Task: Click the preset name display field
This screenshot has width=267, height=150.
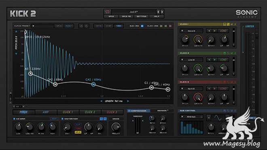Action: pos(133,12)
